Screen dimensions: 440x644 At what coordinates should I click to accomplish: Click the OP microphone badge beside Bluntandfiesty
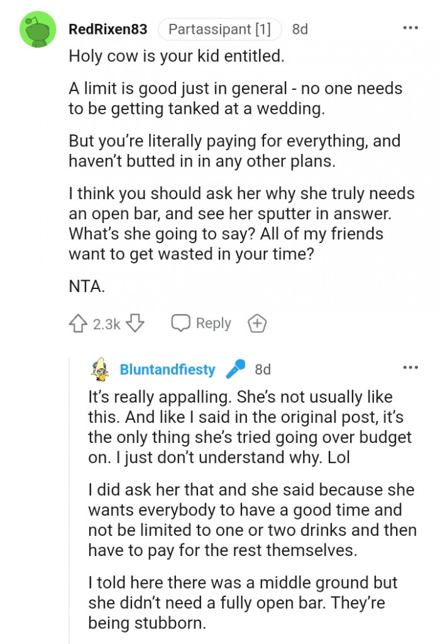(236, 369)
